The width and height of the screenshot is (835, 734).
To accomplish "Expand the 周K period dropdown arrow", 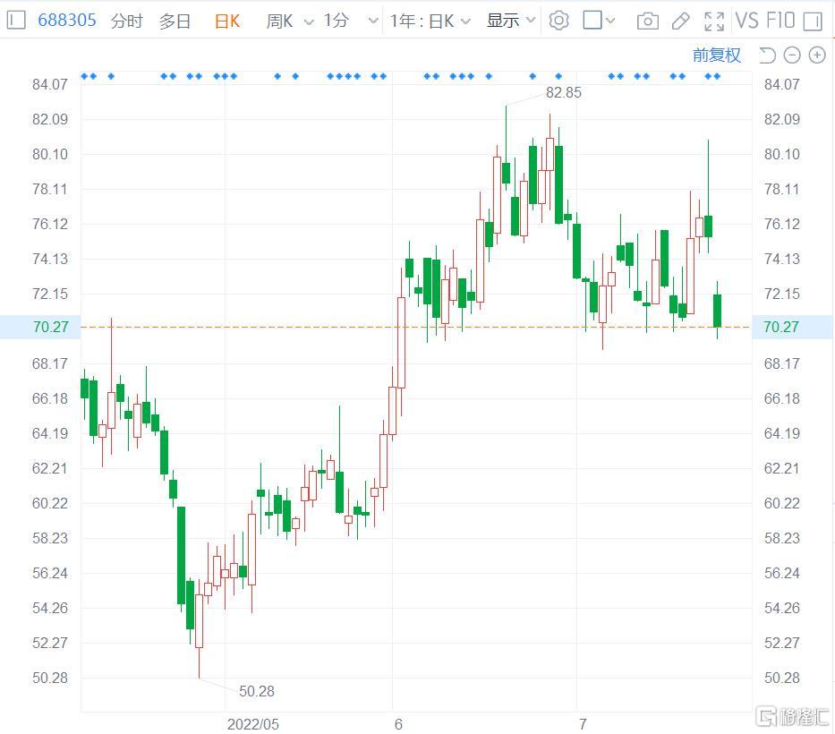I will pos(309,21).
